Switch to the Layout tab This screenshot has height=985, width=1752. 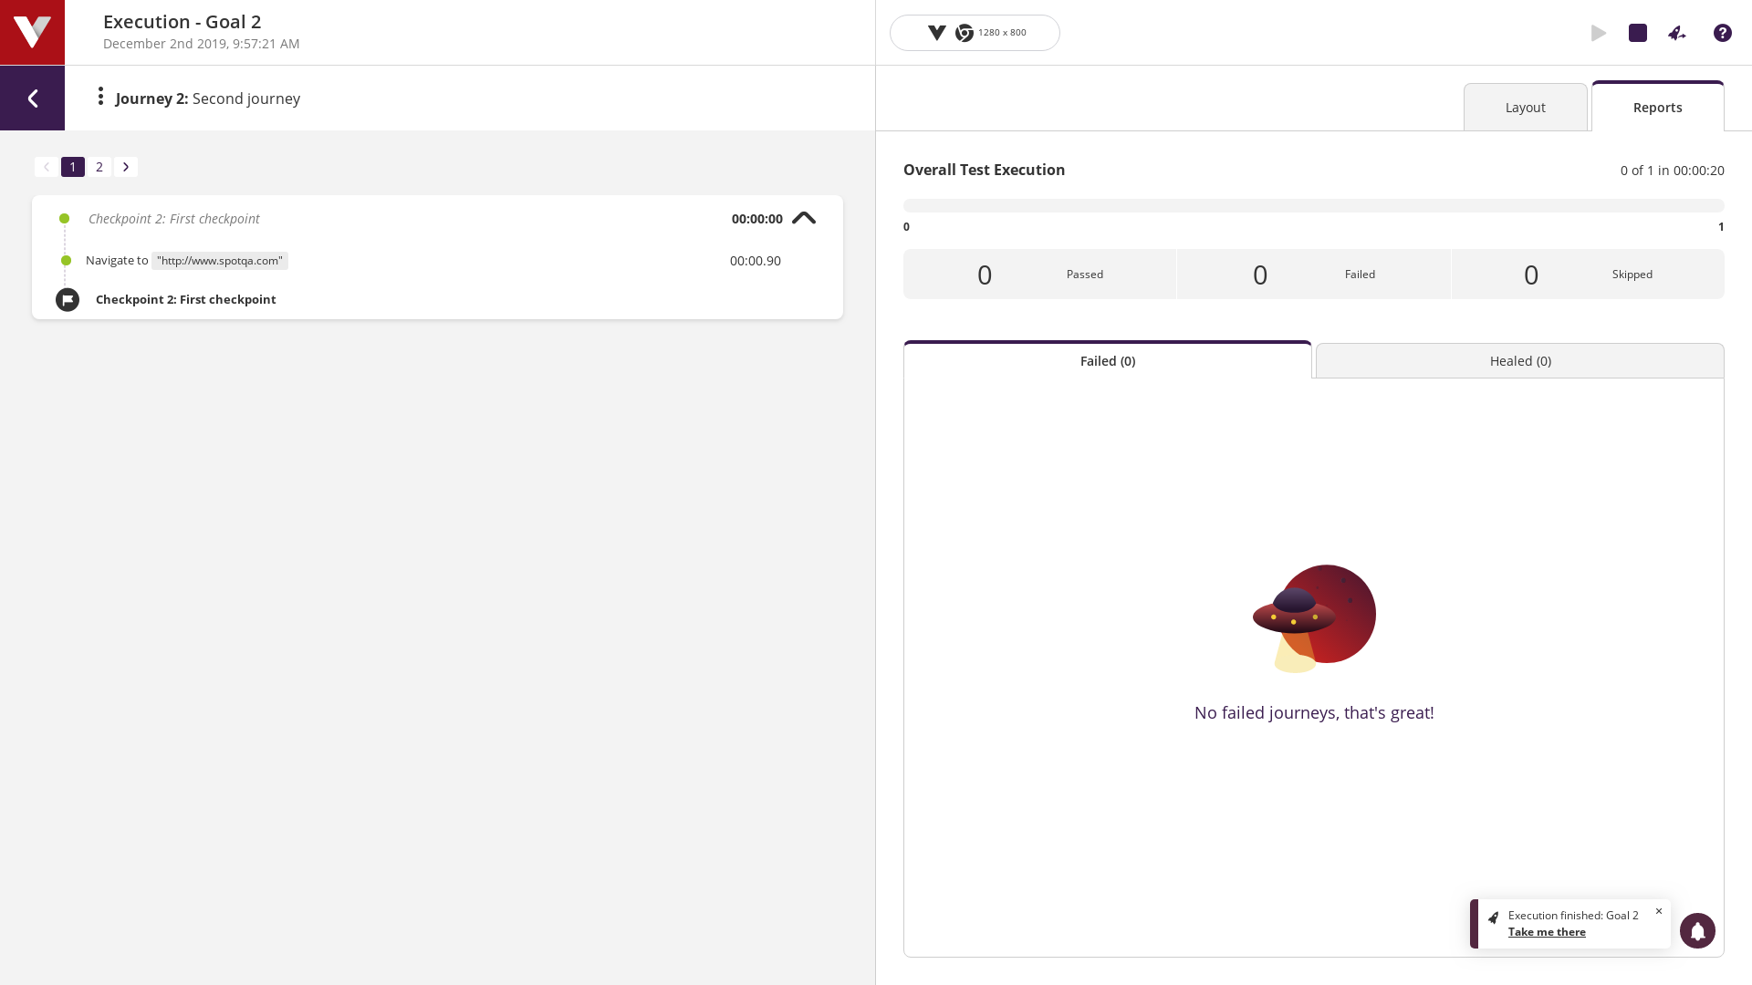tap(1525, 108)
